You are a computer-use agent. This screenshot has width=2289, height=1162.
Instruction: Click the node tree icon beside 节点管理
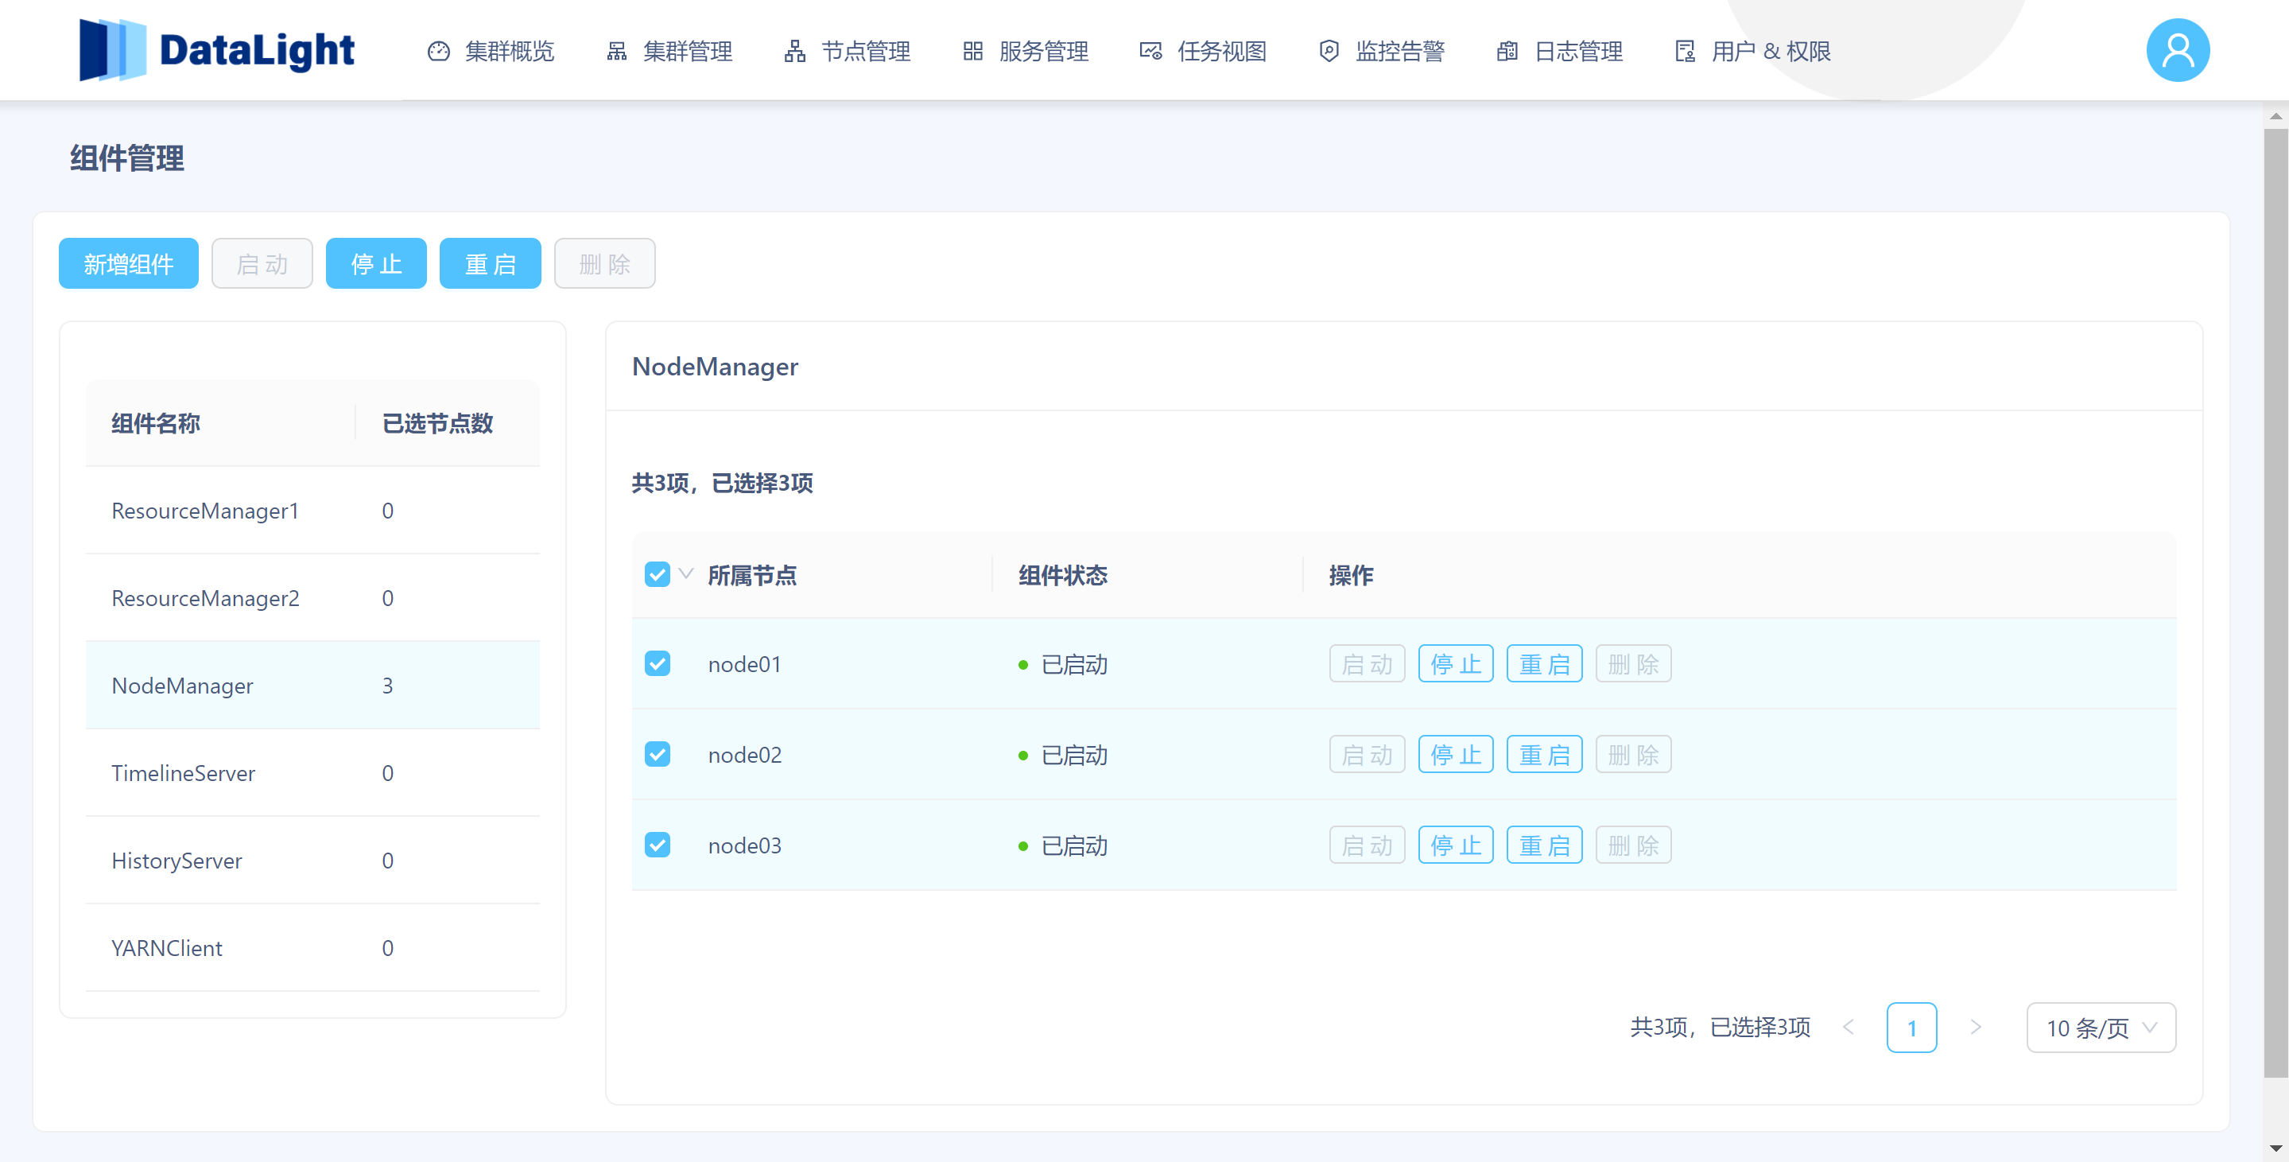pos(794,52)
